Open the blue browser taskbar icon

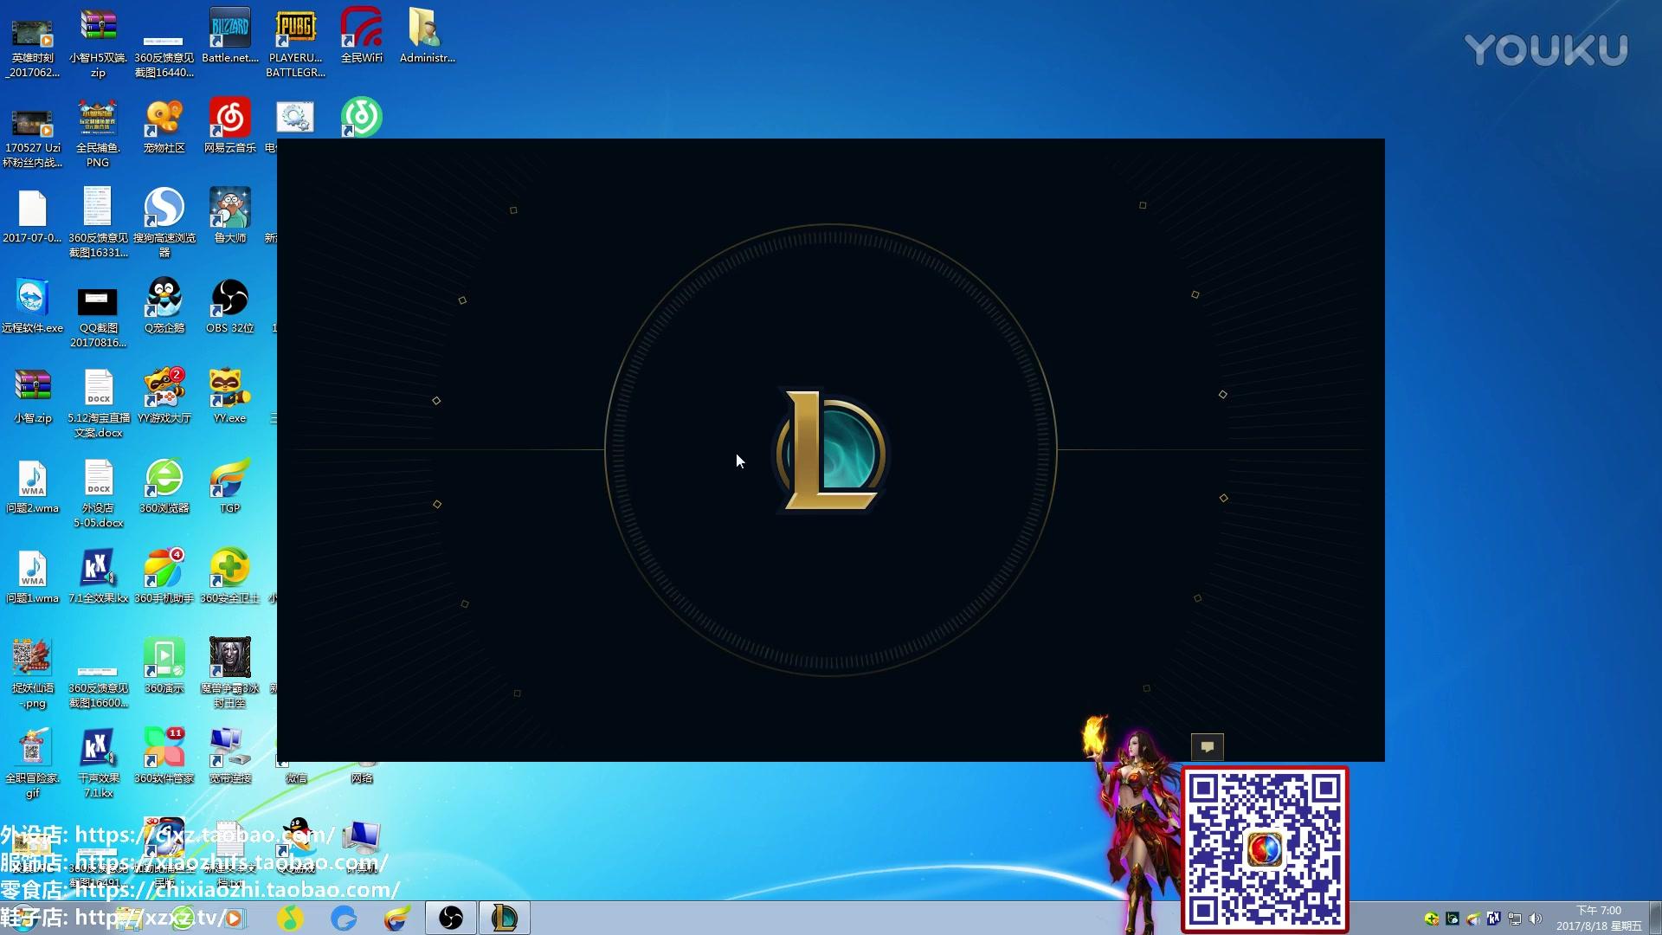coord(344,918)
